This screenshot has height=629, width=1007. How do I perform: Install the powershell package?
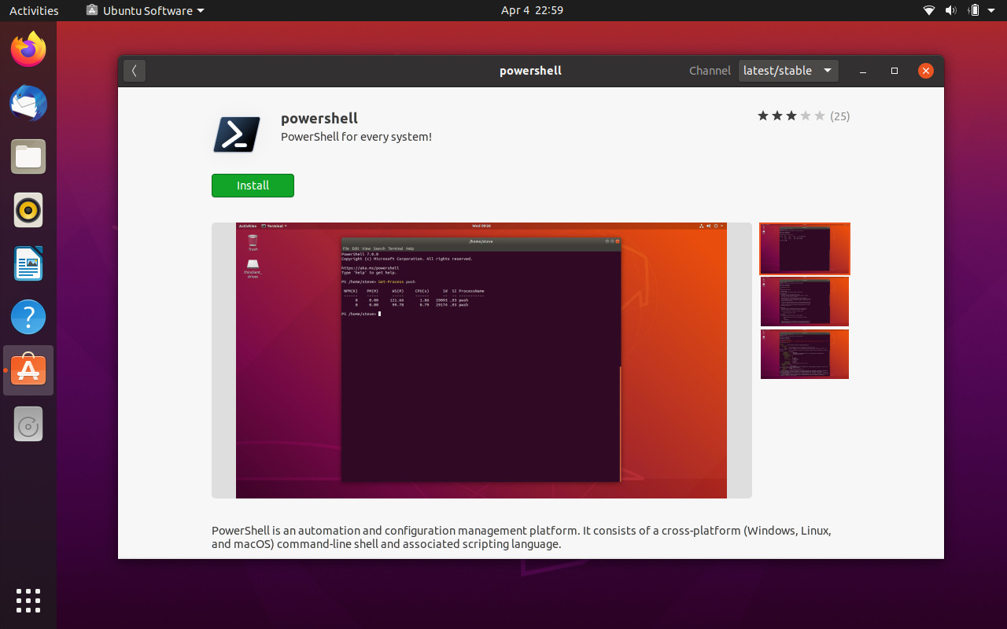(x=253, y=186)
